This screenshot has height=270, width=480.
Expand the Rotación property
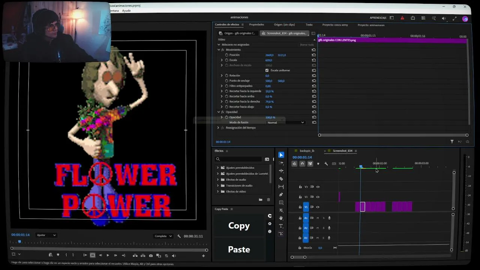point(222,76)
